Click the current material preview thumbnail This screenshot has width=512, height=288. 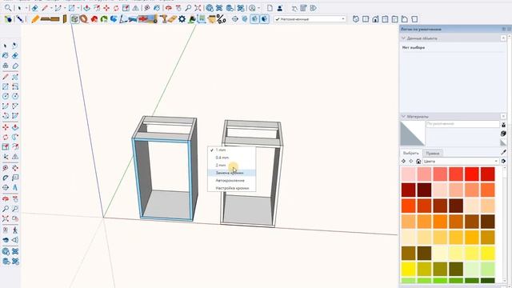(x=413, y=134)
